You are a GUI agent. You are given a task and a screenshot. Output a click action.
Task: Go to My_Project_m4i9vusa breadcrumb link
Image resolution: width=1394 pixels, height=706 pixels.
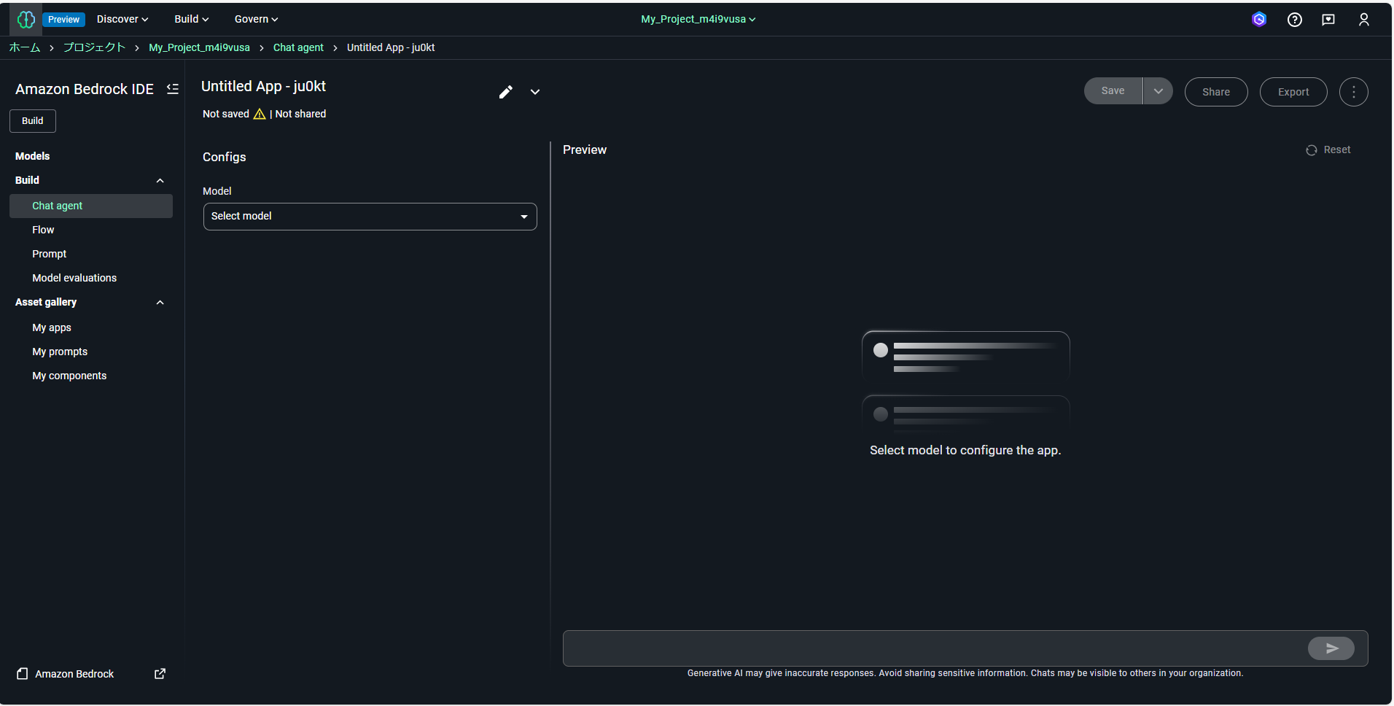pos(199,47)
